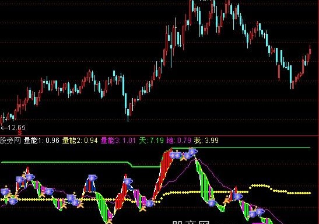The height and width of the screenshot is (224, 319).
Task: Click the 量能3: 1.01 value
Action: click(x=118, y=141)
